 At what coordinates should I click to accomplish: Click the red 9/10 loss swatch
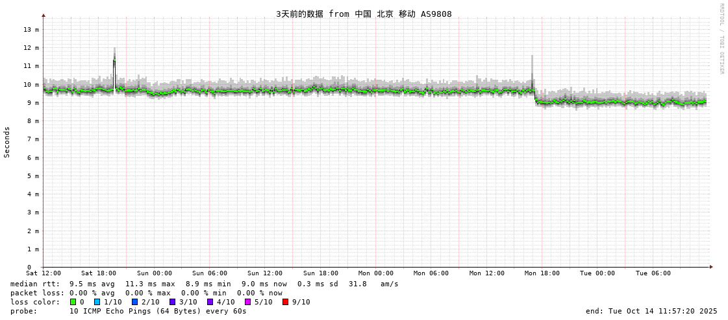pyautogui.click(x=285, y=302)
